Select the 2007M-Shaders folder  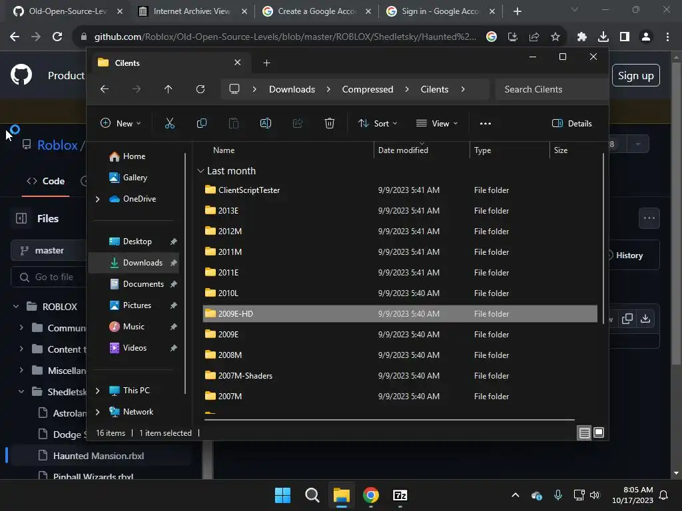click(x=400, y=375)
